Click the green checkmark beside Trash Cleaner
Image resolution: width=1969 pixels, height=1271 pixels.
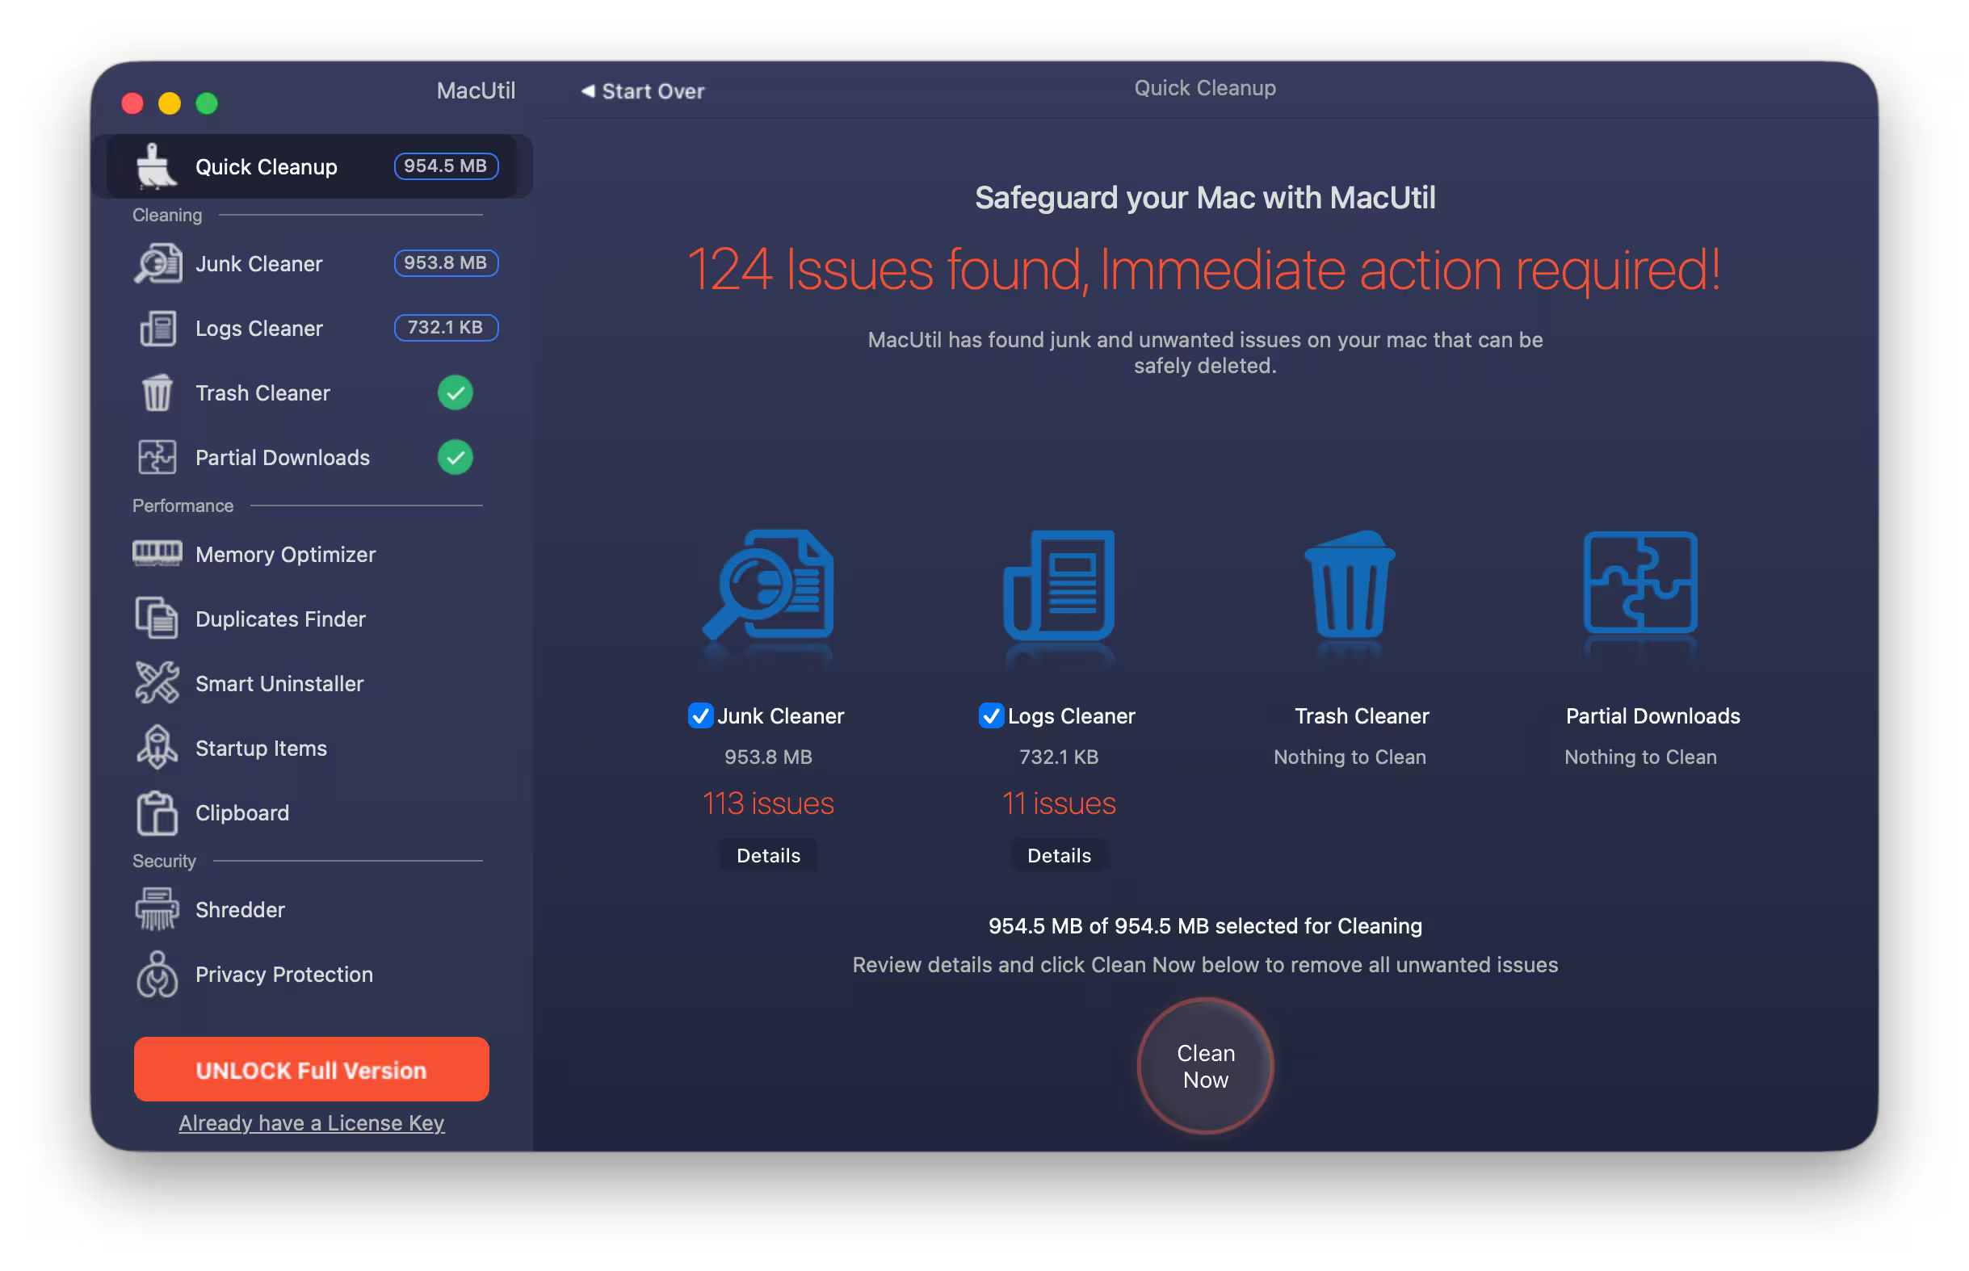[x=455, y=392]
